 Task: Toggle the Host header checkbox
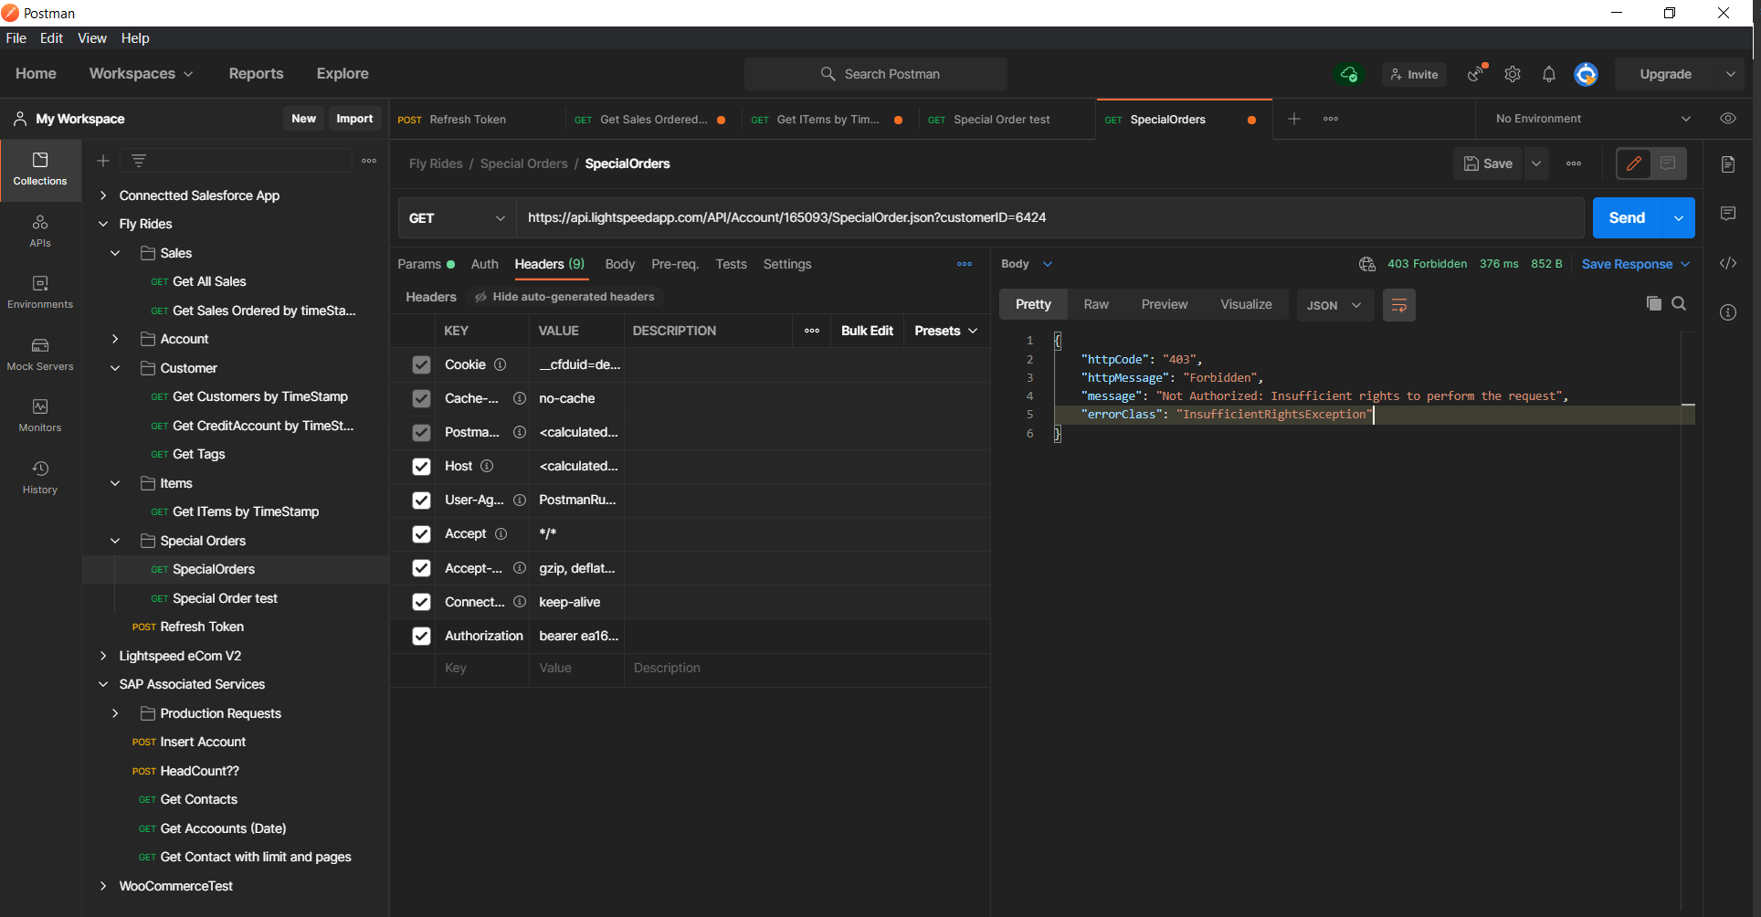(x=421, y=467)
